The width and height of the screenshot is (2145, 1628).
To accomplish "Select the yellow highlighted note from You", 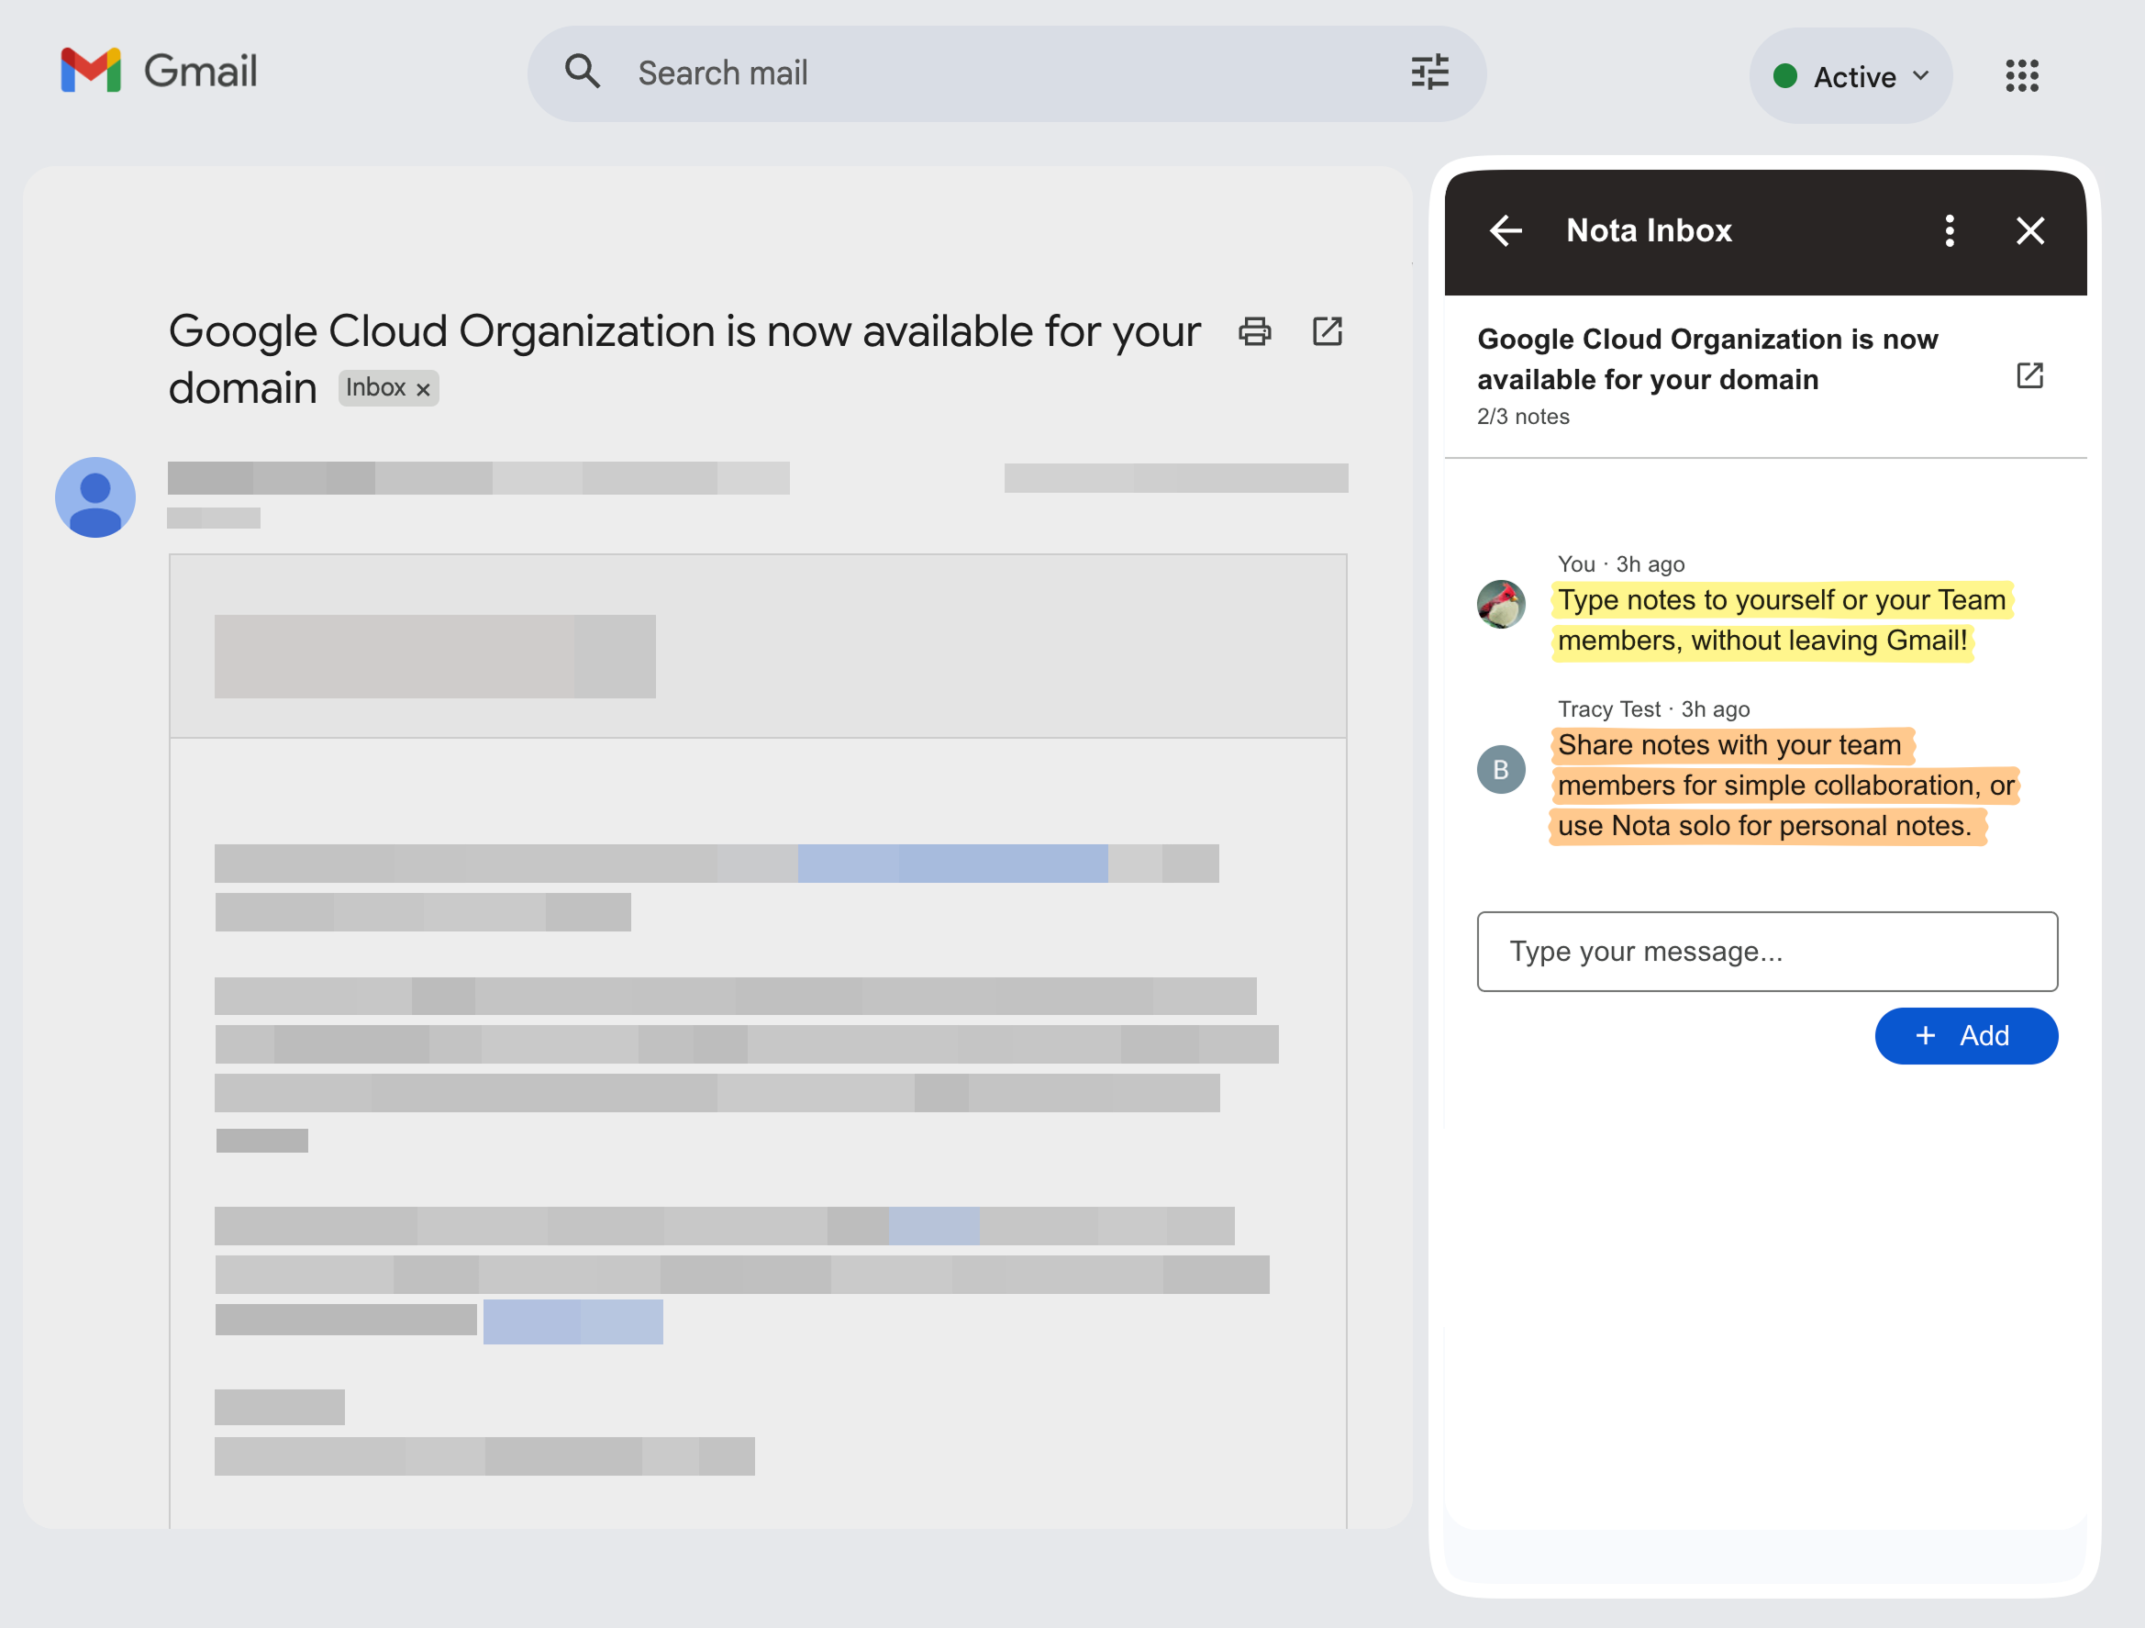I will [x=1781, y=620].
